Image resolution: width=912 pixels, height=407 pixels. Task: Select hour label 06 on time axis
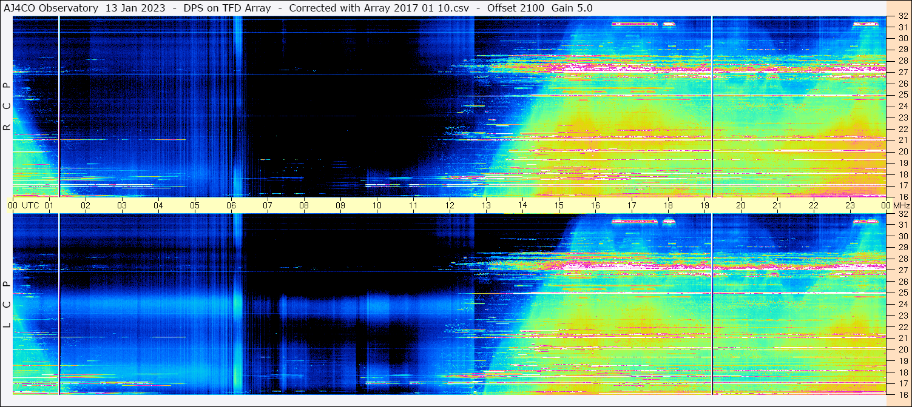tap(231, 205)
